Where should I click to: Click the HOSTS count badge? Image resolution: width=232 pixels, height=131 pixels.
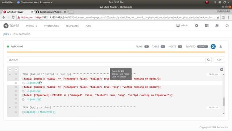pos(180,47)
